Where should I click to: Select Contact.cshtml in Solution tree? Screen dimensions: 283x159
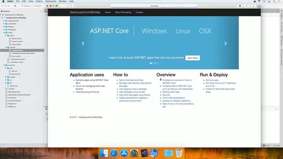(x=17, y=42)
